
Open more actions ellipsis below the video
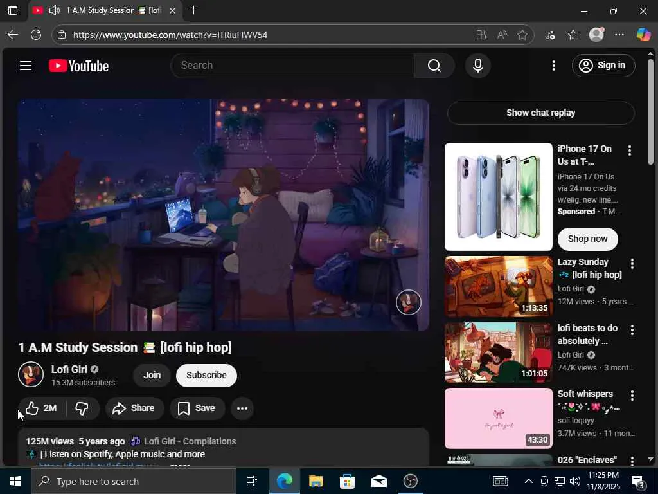(242, 408)
